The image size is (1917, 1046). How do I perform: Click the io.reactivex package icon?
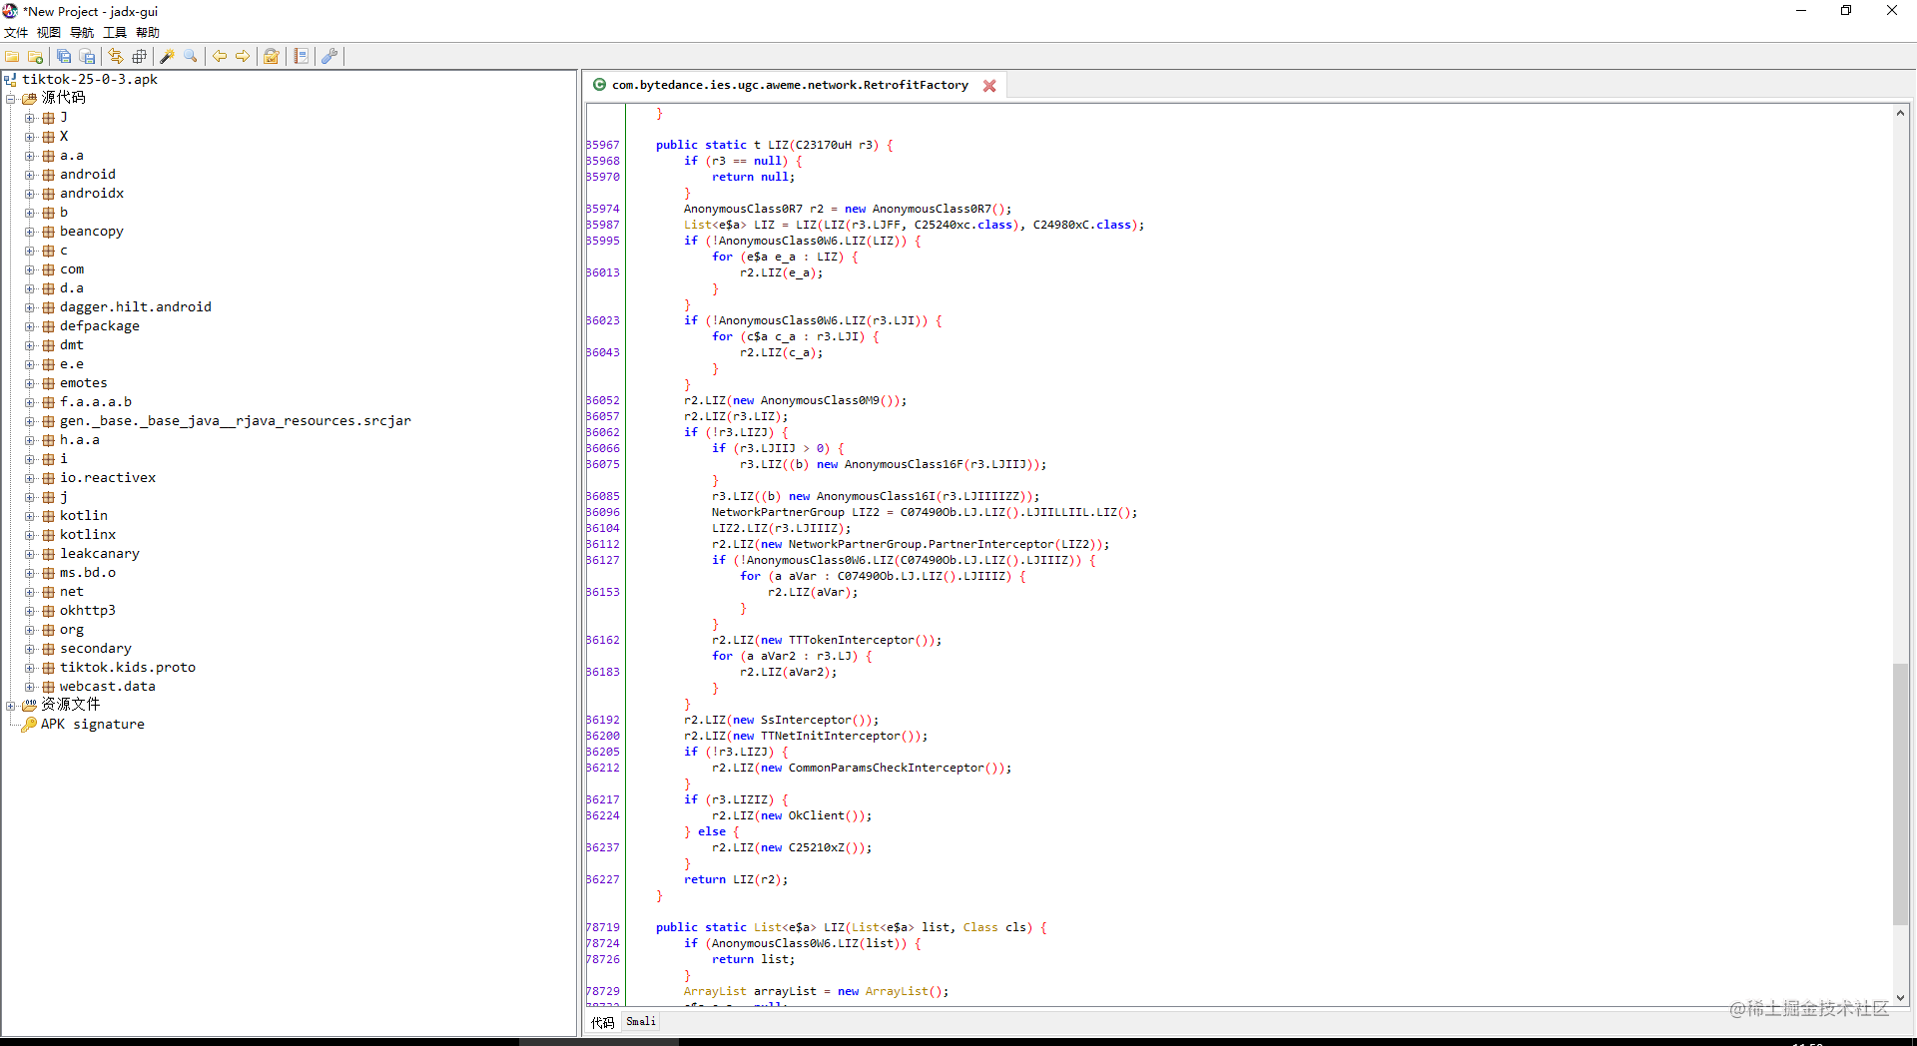point(48,478)
